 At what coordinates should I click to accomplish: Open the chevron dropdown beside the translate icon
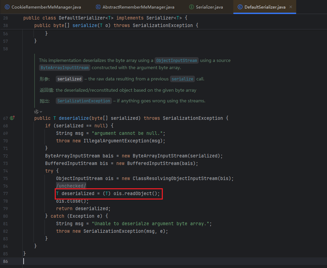(x=41, y=112)
